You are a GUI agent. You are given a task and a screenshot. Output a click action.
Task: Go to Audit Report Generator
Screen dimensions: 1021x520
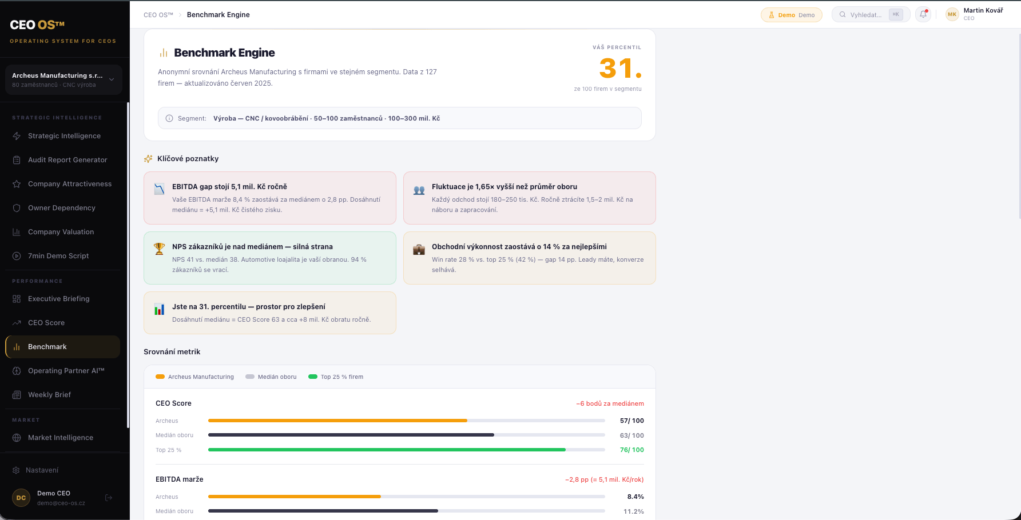[x=63, y=160]
